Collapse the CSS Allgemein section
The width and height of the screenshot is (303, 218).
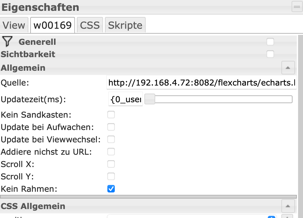[x=288, y=206]
